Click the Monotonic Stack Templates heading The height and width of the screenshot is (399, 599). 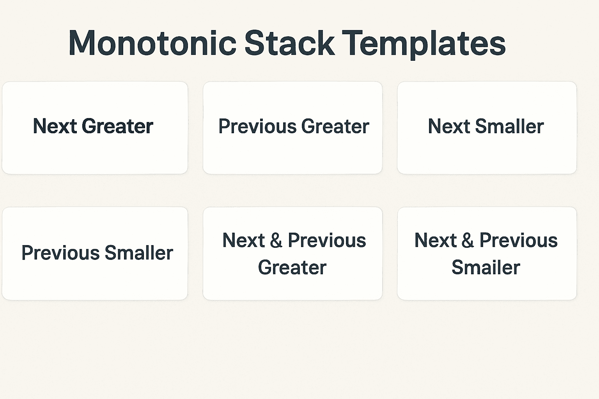click(287, 43)
